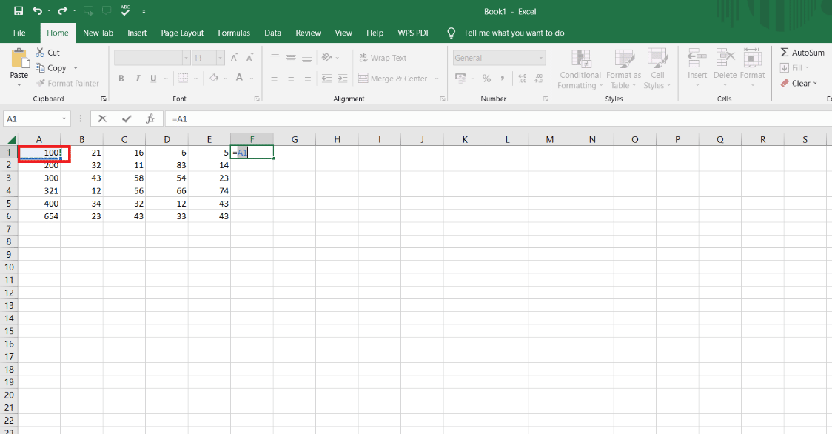Click Decrease Indent icon
The height and width of the screenshot is (434, 832).
coord(327,78)
